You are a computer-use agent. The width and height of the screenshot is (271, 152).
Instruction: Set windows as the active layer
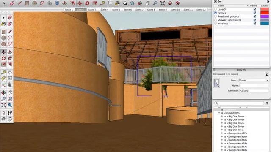[x=216, y=24]
